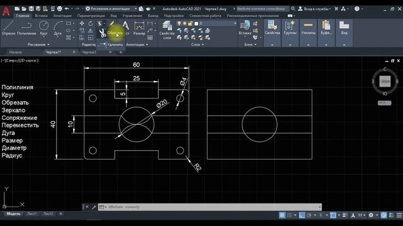Open the Группы panel button

point(290,33)
